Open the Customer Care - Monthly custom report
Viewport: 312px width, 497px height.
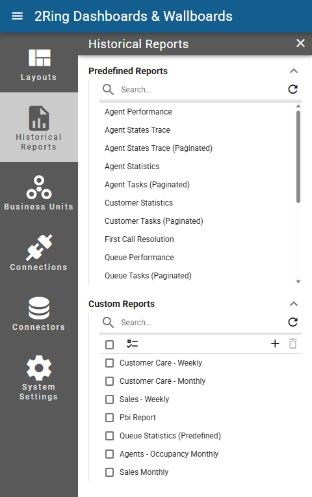(162, 381)
